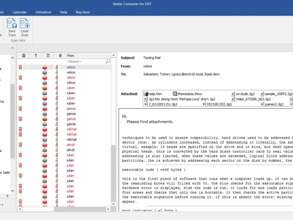Click the mail list's scroll up arrow
Screen dimensions: 293x220
pyautogui.click(x=114, y=55)
